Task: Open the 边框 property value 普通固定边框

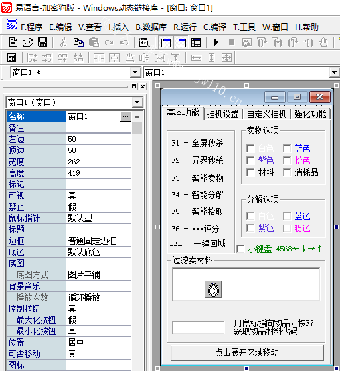Action: (99, 241)
